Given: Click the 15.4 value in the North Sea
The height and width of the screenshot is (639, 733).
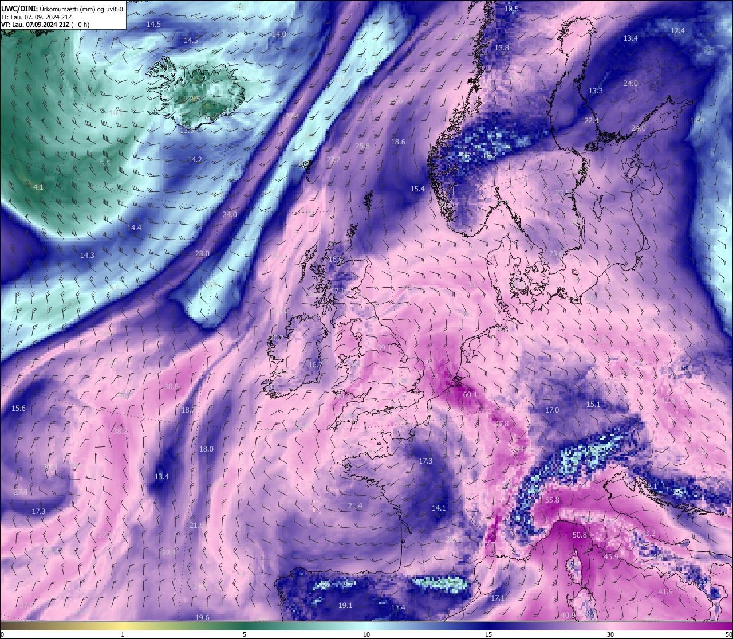Looking at the screenshot, I should 417,189.
